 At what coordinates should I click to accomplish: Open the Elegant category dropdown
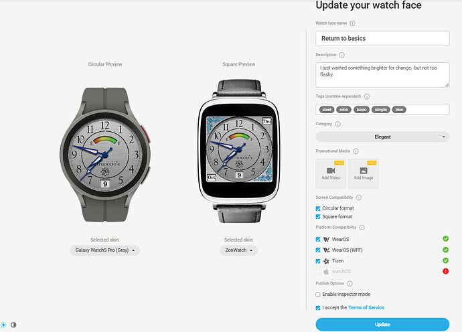pos(382,137)
